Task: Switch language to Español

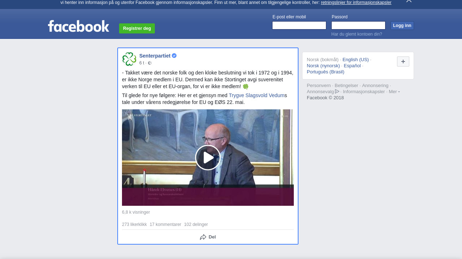Action: tap(352, 66)
